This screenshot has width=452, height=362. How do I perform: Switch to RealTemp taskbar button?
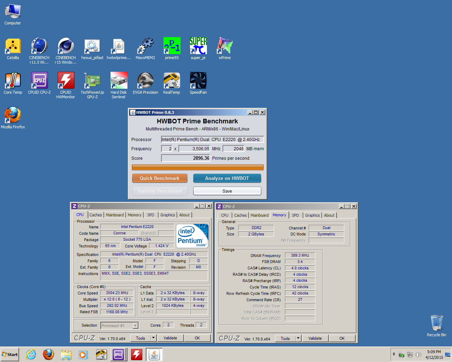click(x=101, y=354)
